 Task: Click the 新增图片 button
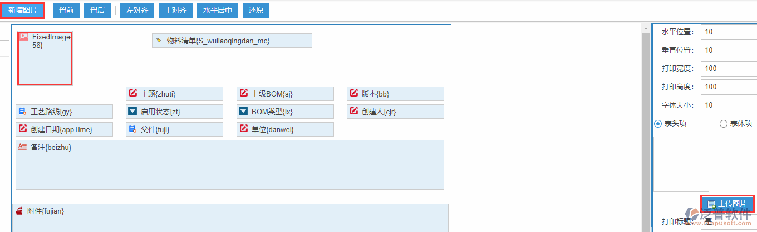[x=23, y=10]
